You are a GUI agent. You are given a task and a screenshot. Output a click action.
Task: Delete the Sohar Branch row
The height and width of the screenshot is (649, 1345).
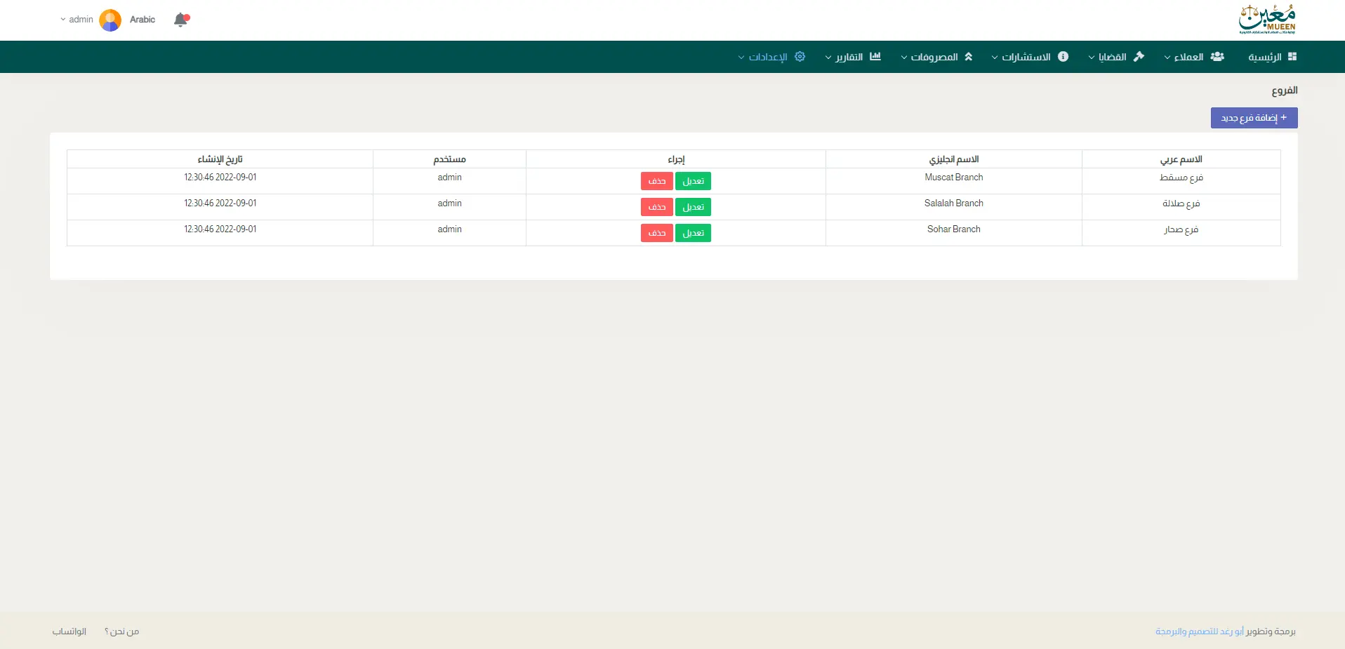pyautogui.click(x=656, y=233)
